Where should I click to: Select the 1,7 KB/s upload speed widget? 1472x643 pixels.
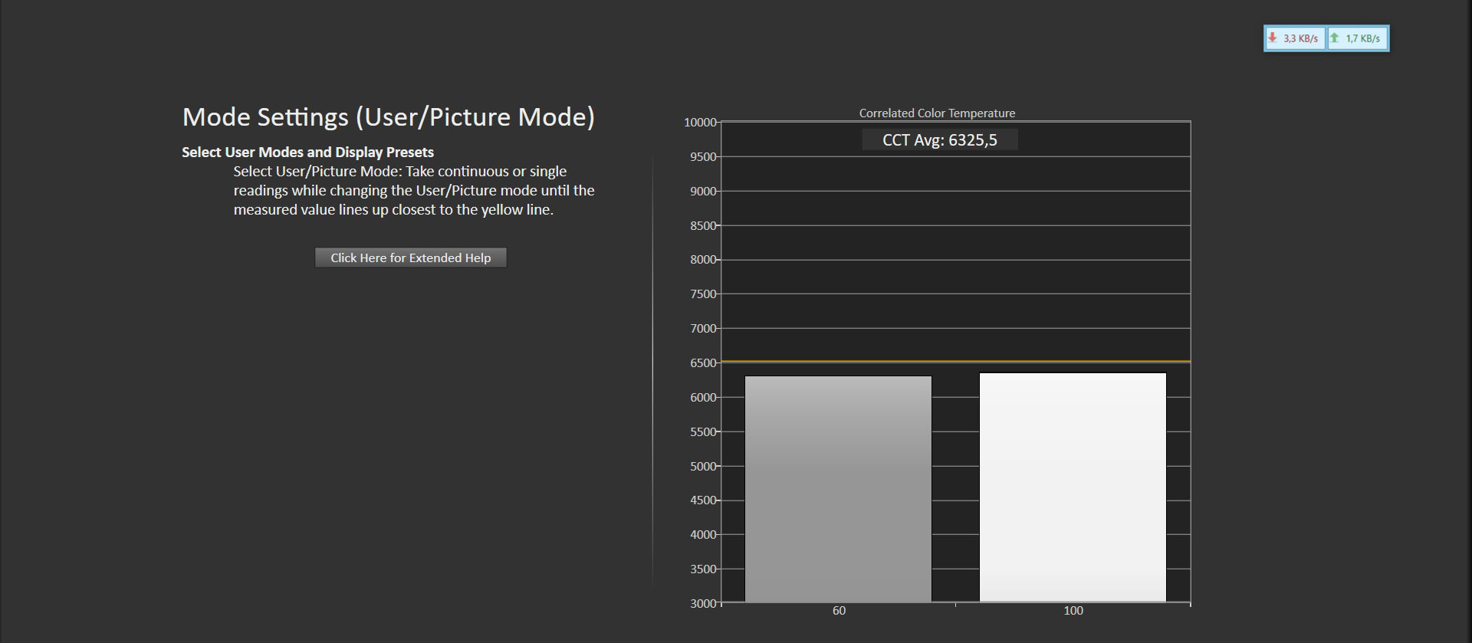1358,38
